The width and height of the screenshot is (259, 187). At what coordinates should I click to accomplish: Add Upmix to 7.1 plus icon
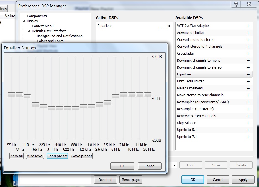pyautogui.click(x=248, y=137)
